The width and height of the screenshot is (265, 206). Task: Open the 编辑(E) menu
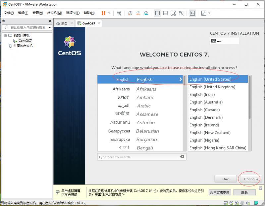tap(23, 13)
